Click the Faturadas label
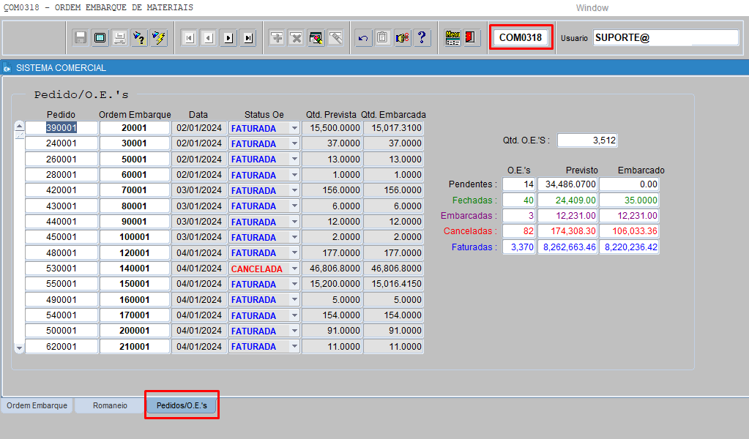 474,247
